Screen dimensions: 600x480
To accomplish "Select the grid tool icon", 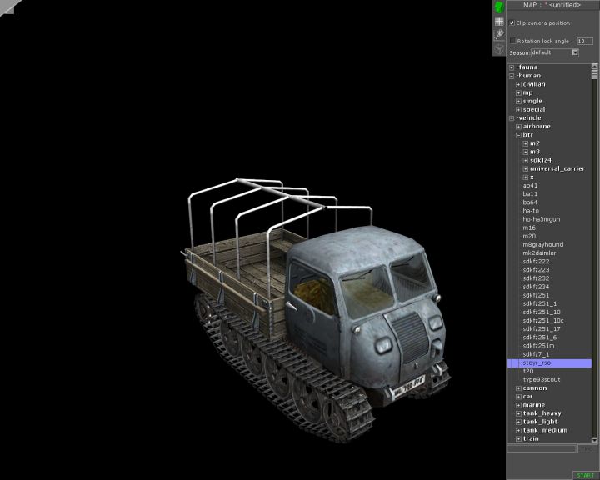I will [x=498, y=21].
